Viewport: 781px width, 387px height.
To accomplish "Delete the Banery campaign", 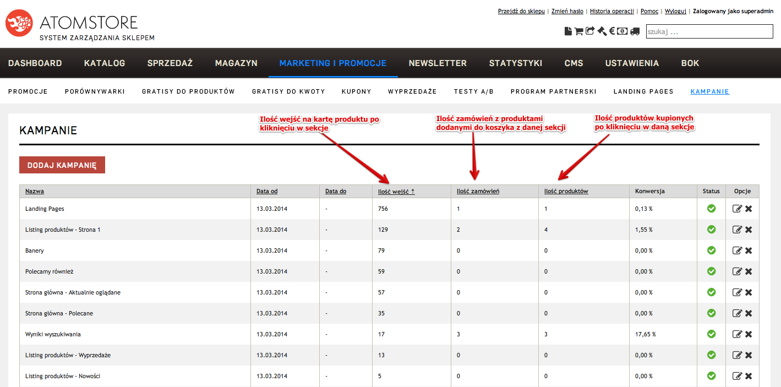I will (x=749, y=250).
